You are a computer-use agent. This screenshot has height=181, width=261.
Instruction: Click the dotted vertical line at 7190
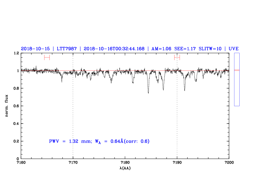177,110
